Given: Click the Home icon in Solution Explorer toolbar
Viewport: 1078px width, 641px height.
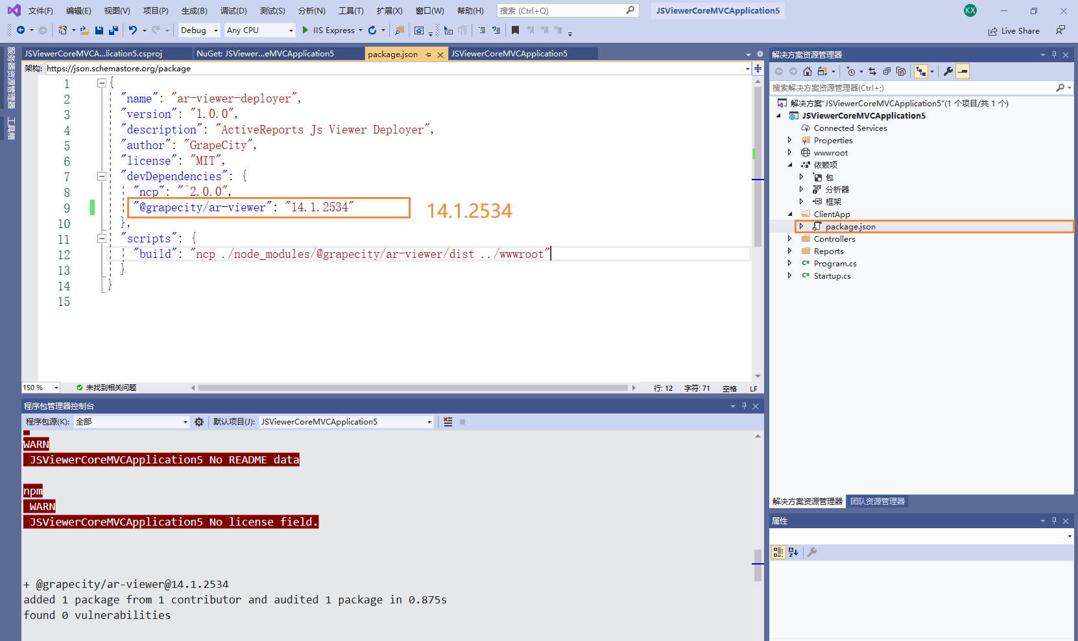Looking at the screenshot, I should 808,71.
